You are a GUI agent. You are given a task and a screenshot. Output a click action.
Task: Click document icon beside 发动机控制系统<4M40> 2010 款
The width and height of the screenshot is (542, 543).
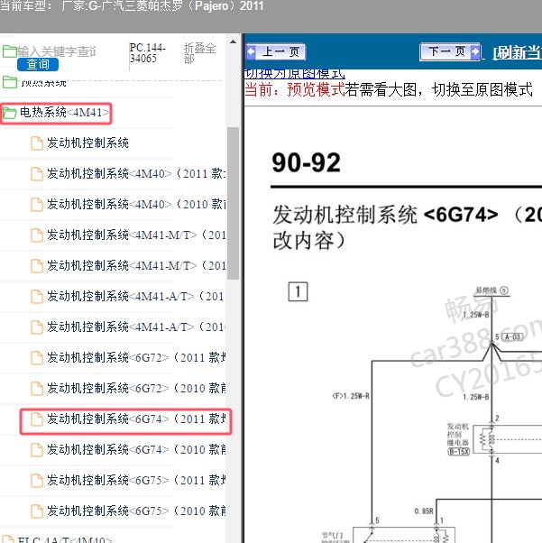(37, 205)
